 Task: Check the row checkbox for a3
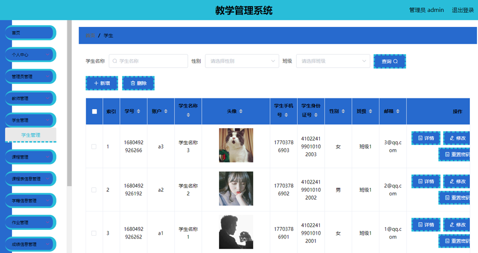coord(94,146)
